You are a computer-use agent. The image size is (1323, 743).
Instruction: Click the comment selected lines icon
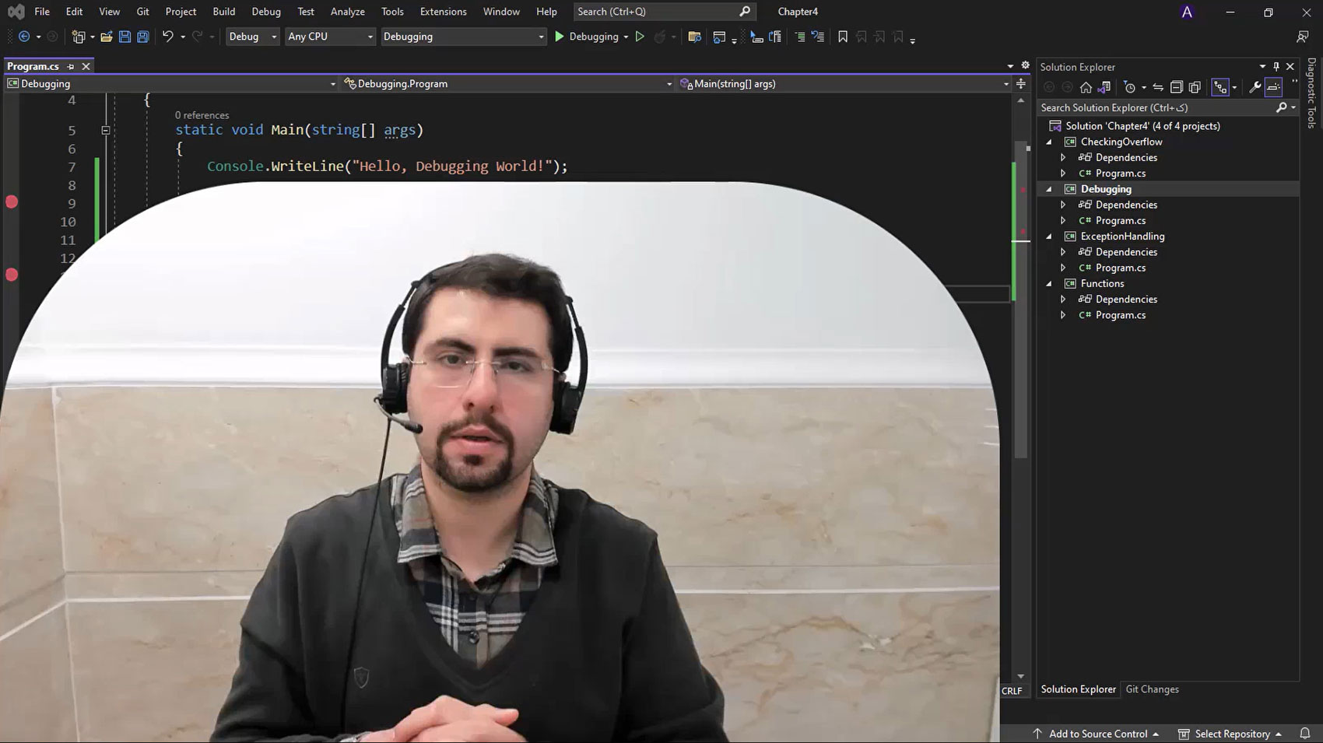799,37
